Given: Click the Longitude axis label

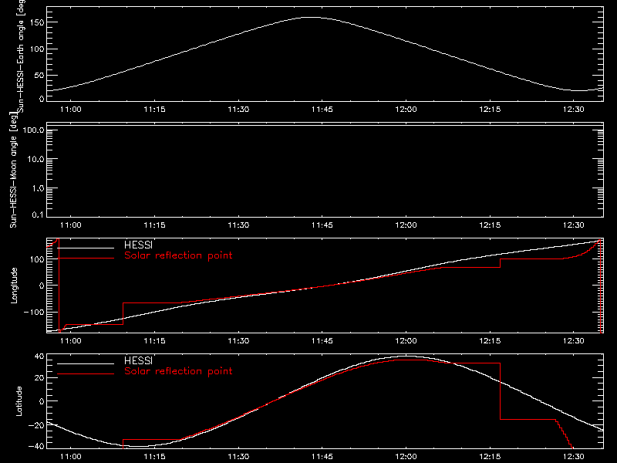Looking at the screenshot, I should pyautogui.click(x=14, y=286).
